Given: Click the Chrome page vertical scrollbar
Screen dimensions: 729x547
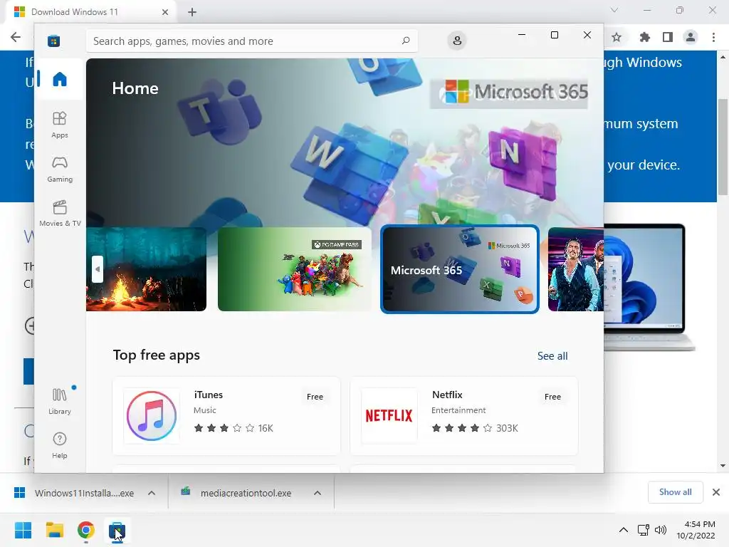Looking at the screenshot, I should click(723, 147).
